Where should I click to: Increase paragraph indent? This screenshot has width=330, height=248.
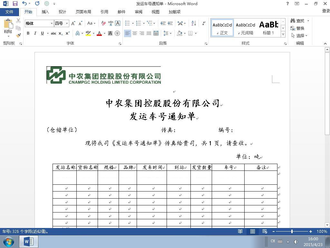[x=170, y=23]
